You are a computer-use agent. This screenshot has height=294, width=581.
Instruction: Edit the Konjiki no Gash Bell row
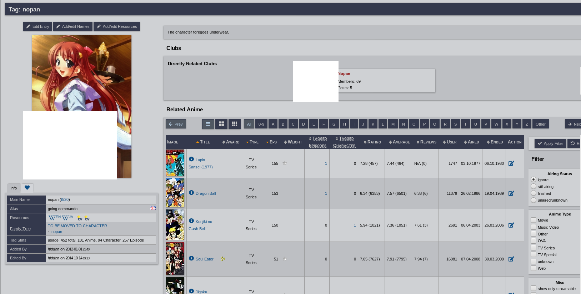511,225
